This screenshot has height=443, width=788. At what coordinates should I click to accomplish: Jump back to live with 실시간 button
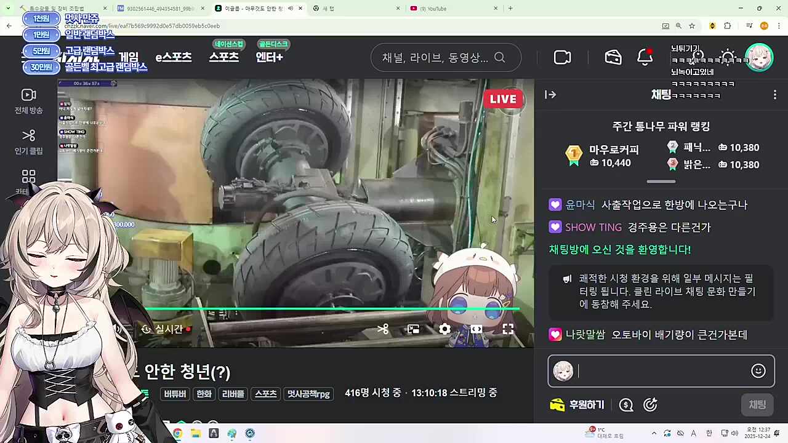pyautogui.click(x=164, y=329)
